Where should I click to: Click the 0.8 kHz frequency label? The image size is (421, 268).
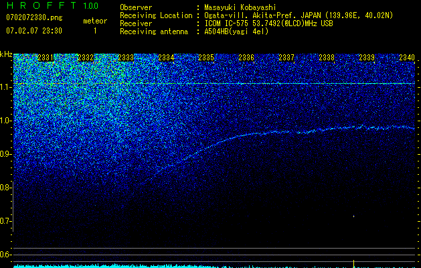click(x=5, y=188)
